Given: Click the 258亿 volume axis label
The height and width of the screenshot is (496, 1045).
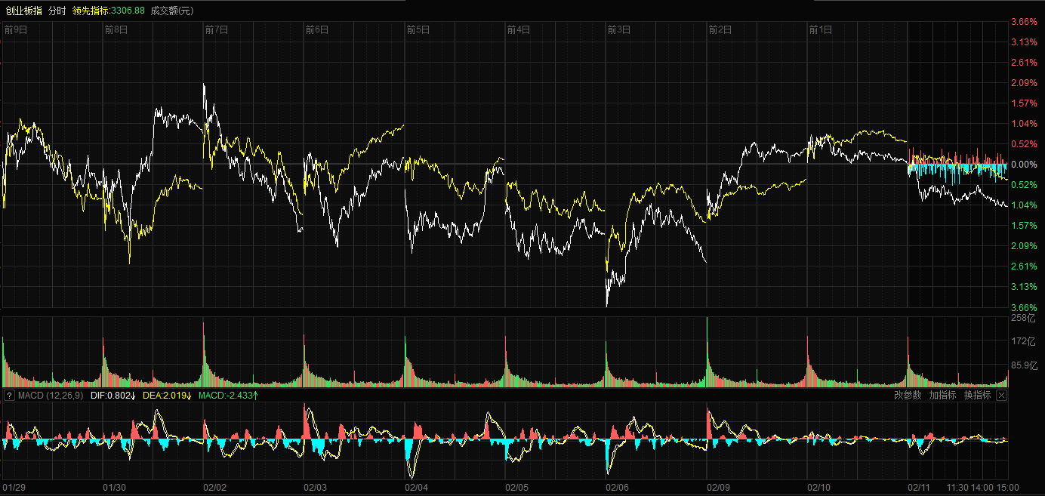Looking at the screenshot, I should click(1025, 319).
